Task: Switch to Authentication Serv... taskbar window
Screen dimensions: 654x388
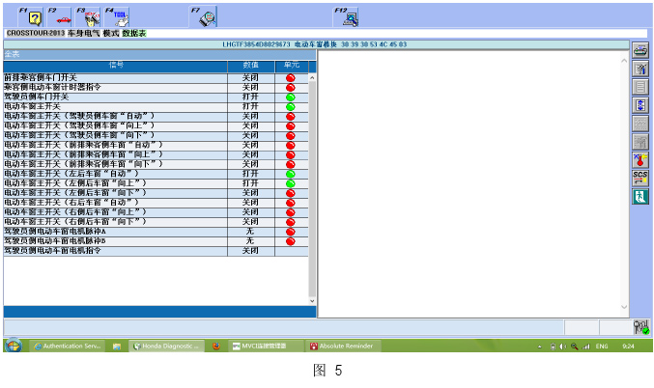Action: pos(68,346)
